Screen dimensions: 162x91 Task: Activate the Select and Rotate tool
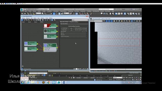point(57,14)
